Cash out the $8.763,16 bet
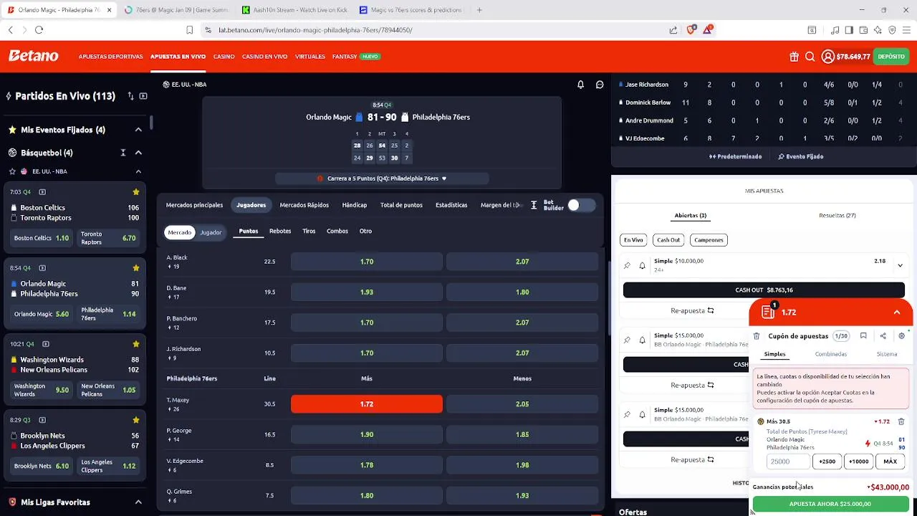 click(x=764, y=290)
